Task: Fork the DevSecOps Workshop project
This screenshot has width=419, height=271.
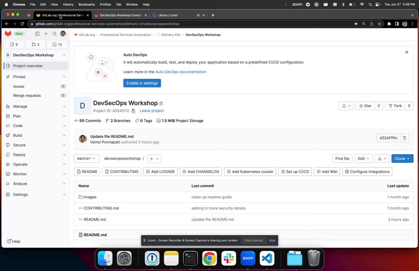Action: tap(395, 106)
